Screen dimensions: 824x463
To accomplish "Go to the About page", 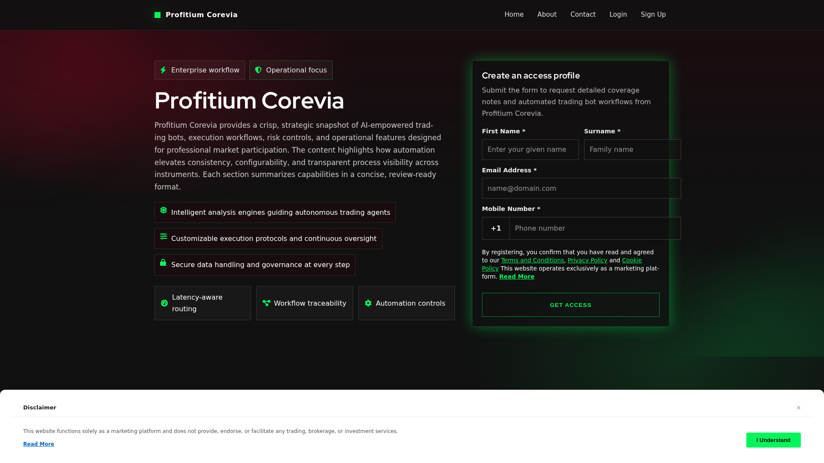I will [x=547, y=15].
